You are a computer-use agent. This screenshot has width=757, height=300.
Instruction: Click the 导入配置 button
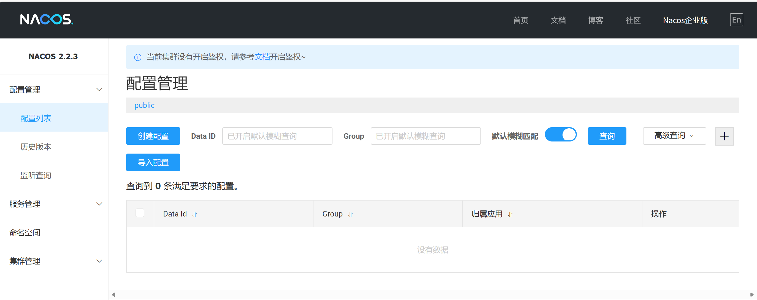click(x=153, y=162)
